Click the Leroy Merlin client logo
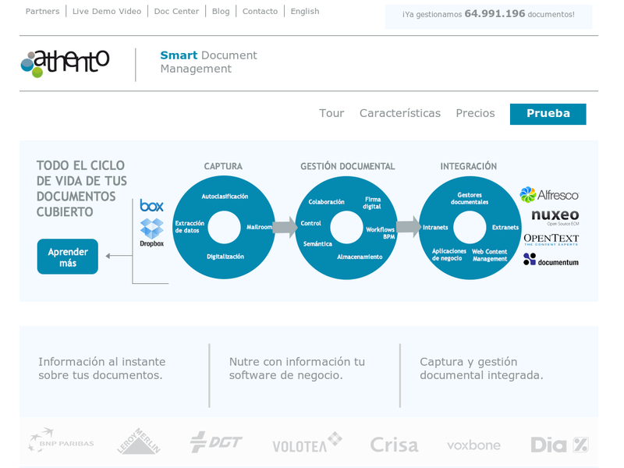The width and height of the screenshot is (624, 468). [138, 441]
